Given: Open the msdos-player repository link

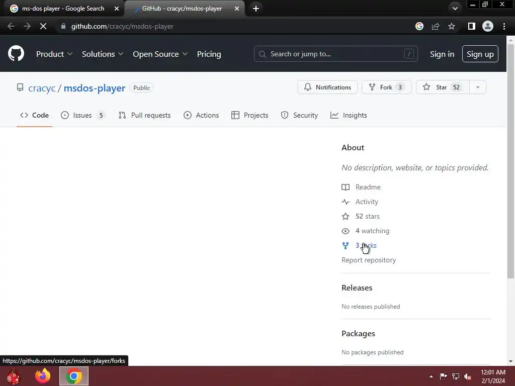Looking at the screenshot, I should click(x=94, y=88).
